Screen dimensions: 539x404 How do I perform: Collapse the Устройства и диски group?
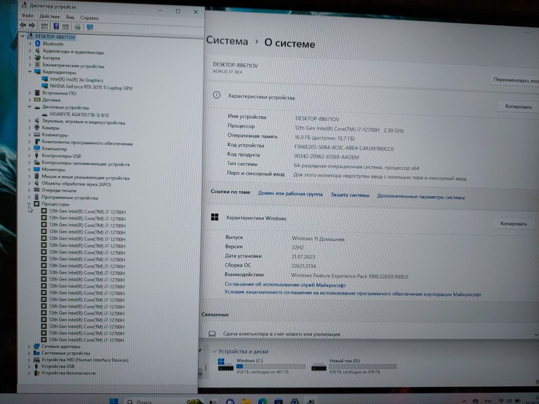215,351
